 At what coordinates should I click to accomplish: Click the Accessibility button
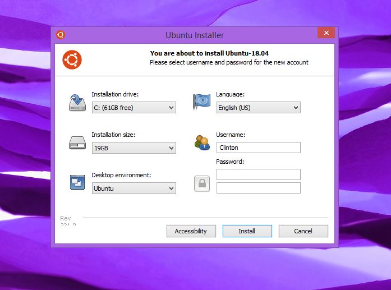(x=191, y=231)
